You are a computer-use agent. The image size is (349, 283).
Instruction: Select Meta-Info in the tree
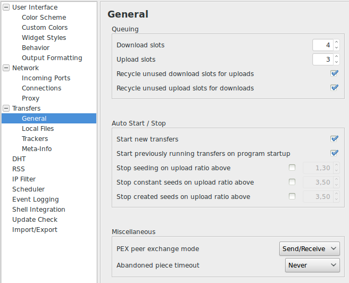coord(37,149)
